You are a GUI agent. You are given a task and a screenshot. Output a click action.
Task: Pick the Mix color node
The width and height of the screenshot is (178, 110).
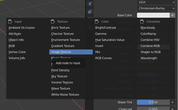coord(98,52)
